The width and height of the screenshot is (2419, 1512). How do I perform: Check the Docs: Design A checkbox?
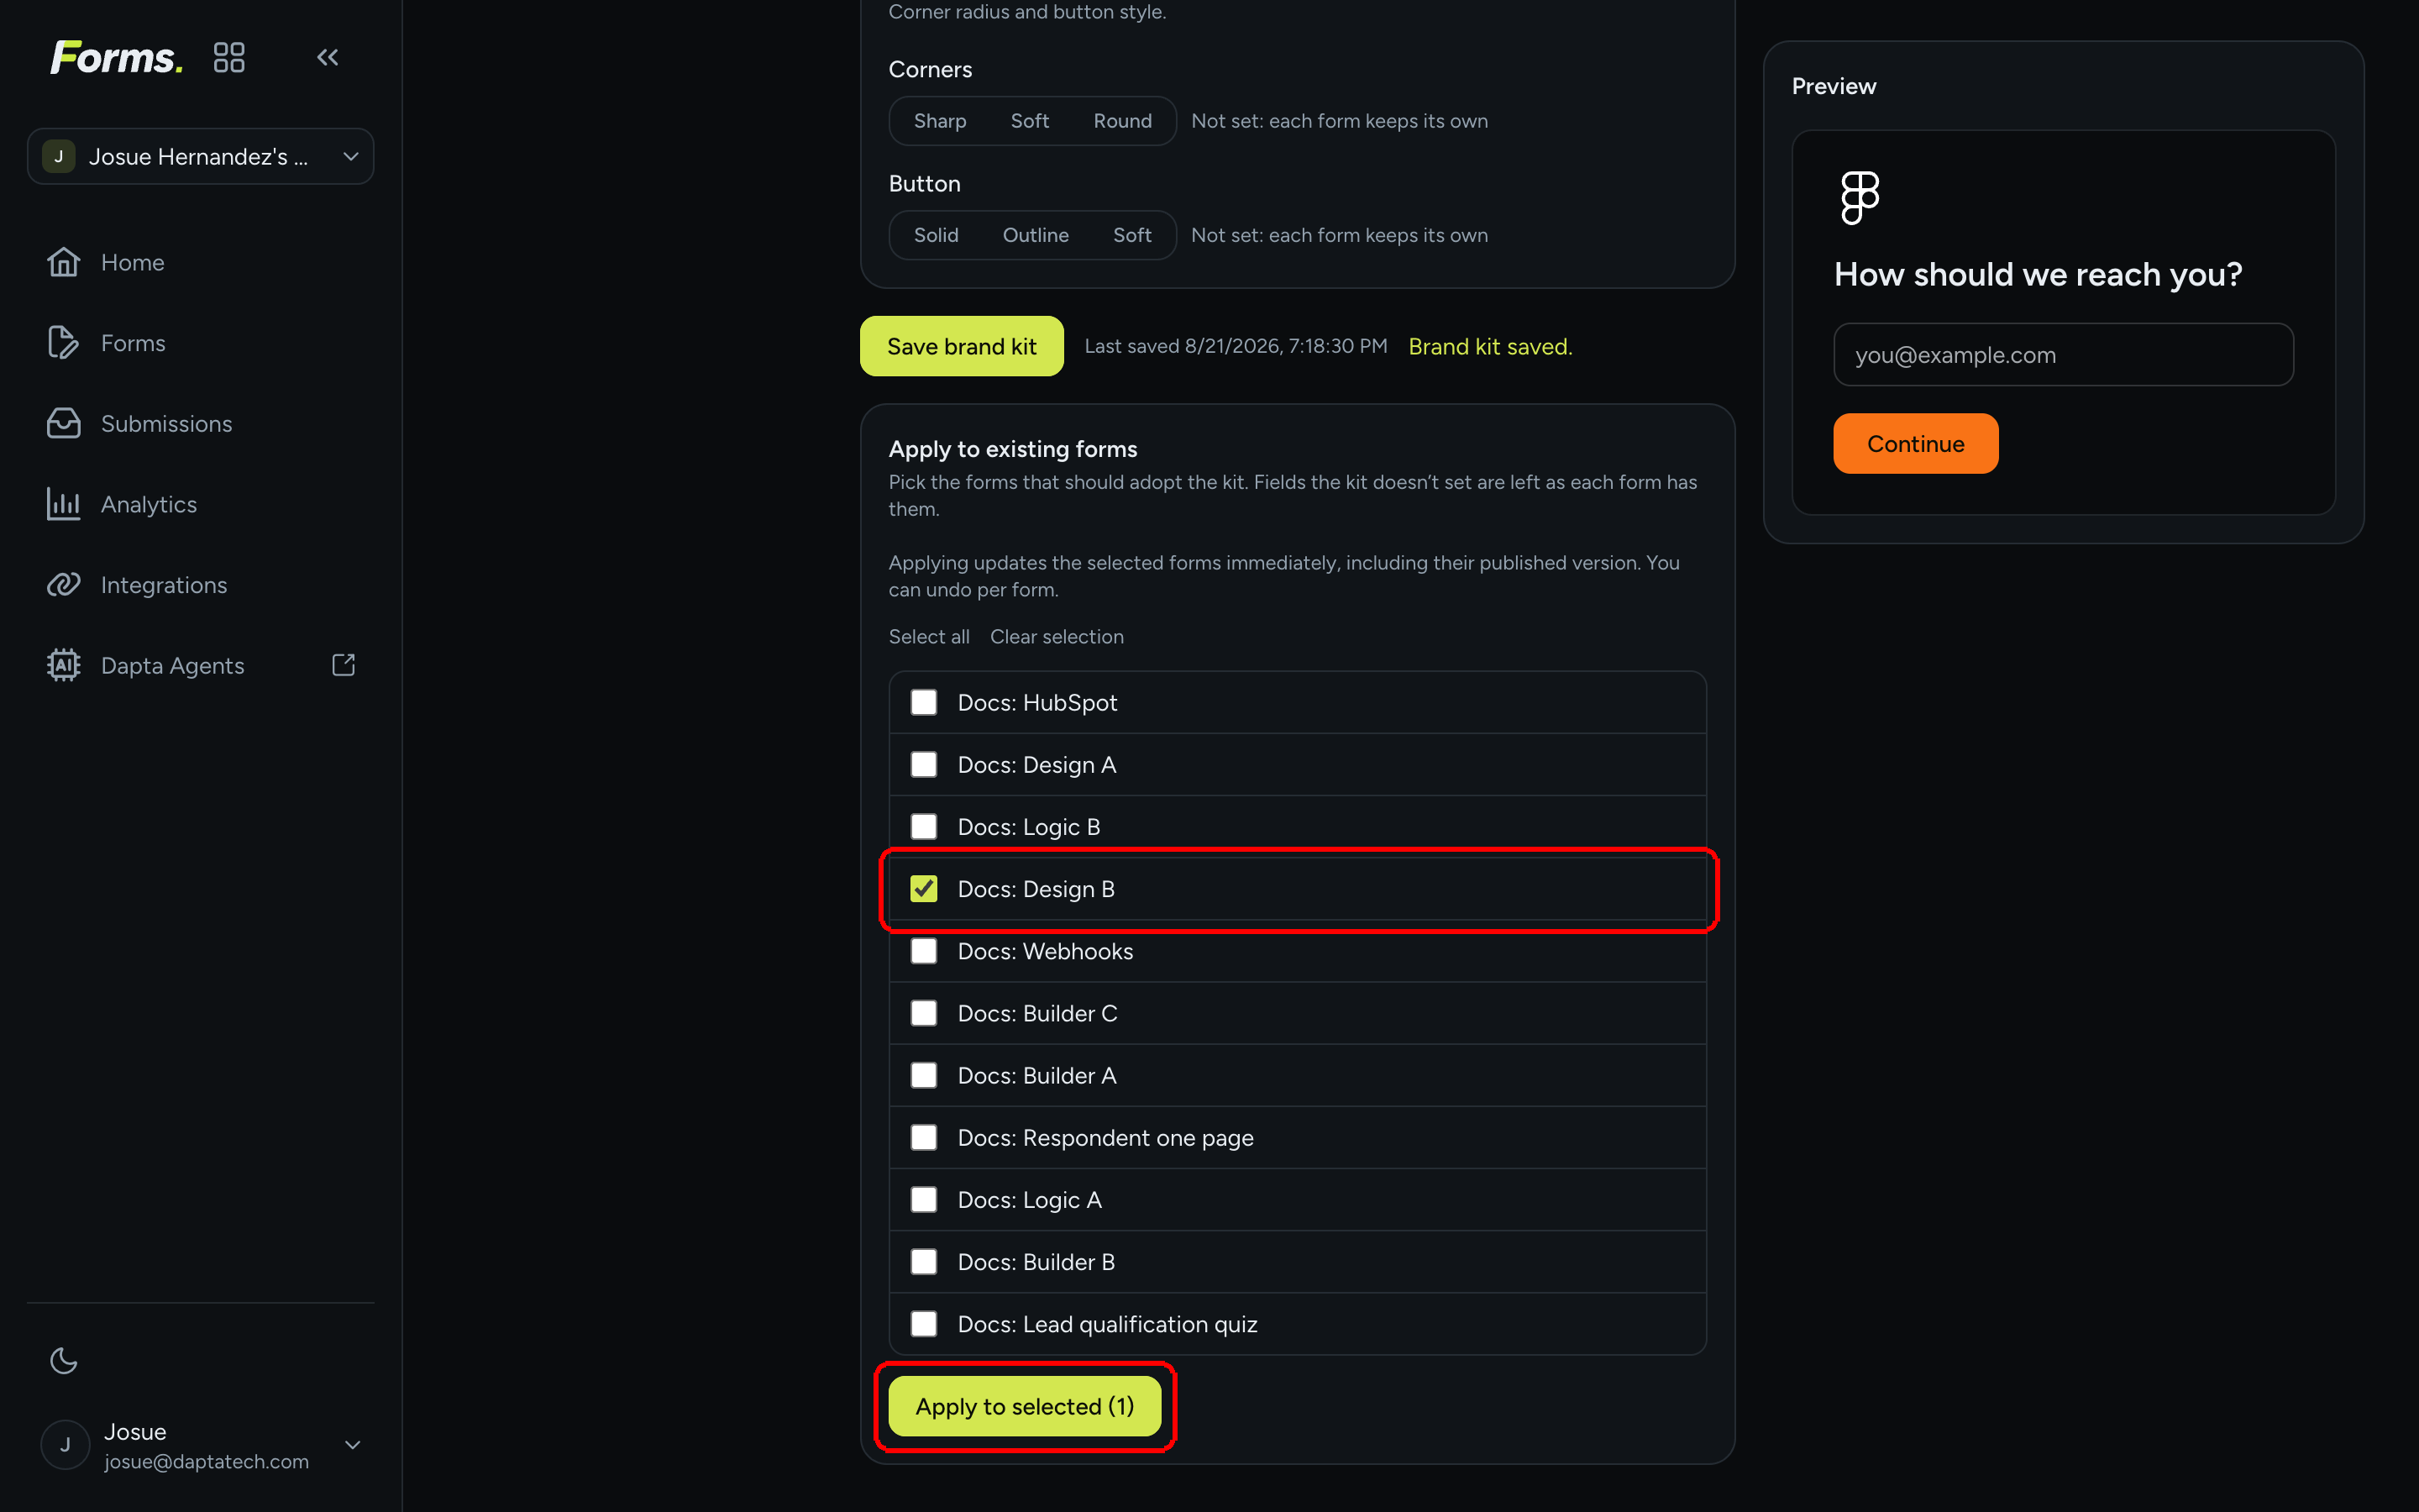(x=924, y=764)
